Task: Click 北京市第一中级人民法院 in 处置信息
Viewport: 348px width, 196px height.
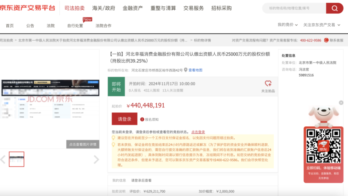Action: (318, 63)
